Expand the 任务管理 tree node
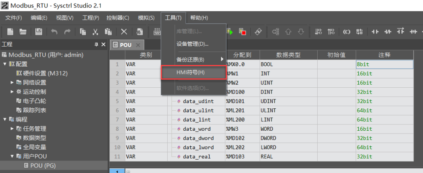423x173 pixels. click(x=12, y=128)
